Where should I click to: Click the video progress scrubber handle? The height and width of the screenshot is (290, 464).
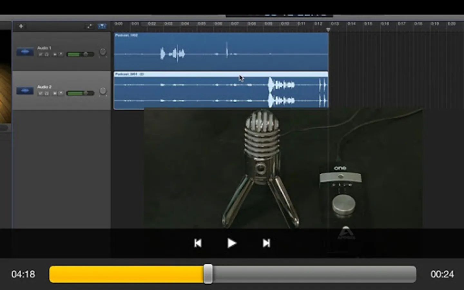[208, 274]
